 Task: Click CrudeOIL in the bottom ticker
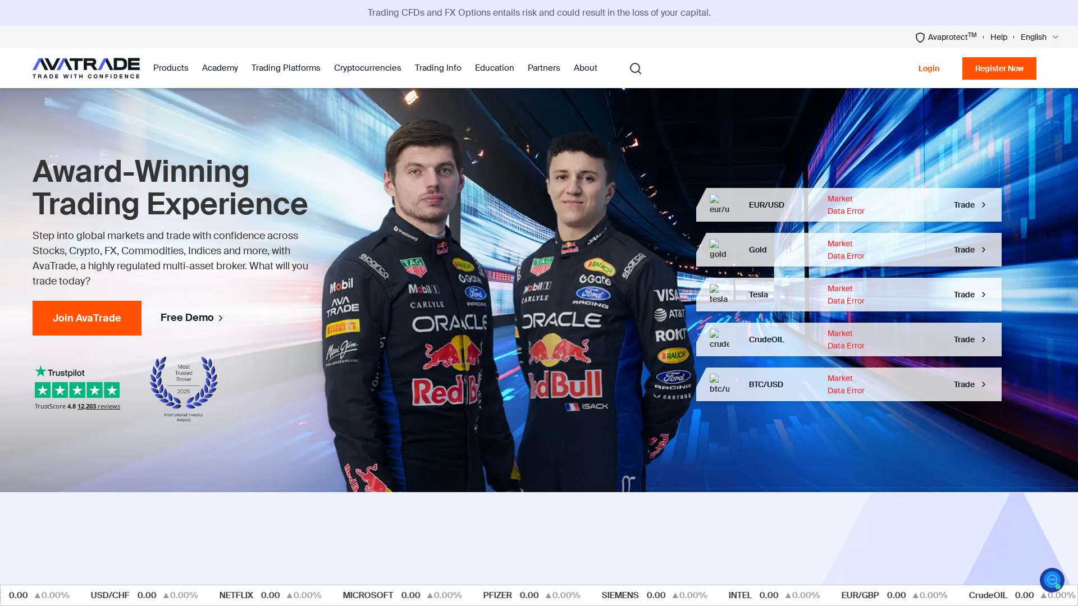(x=988, y=595)
